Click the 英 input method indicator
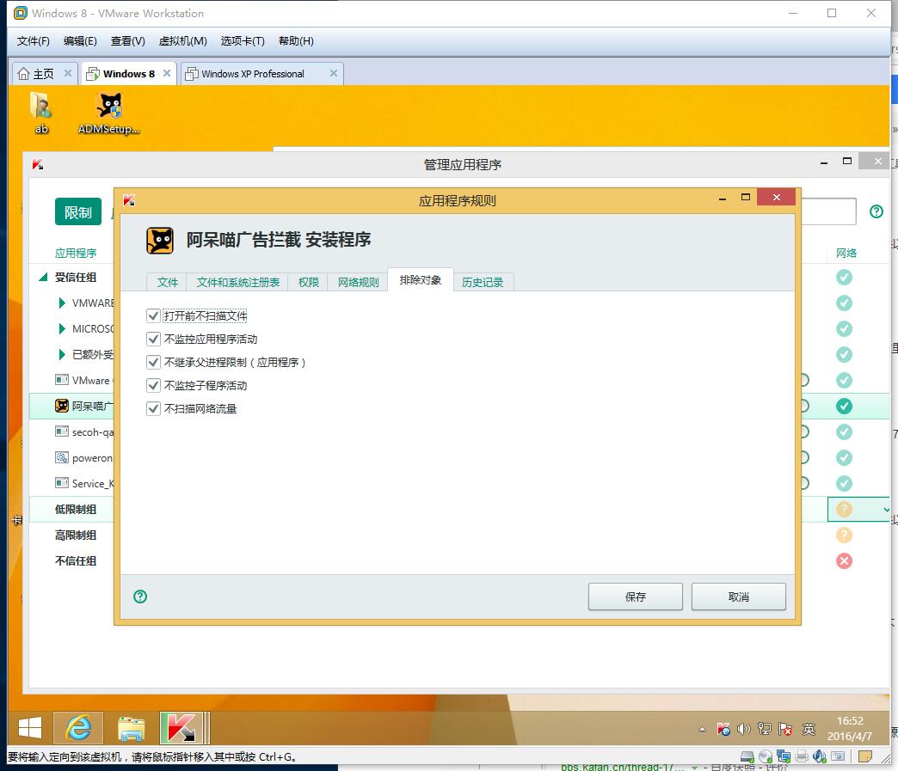Viewport: 898px width, 771px height. (x=809, y=729)
